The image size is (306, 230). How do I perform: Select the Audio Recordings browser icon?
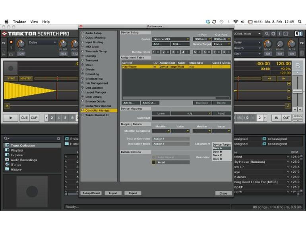point(7,160)
